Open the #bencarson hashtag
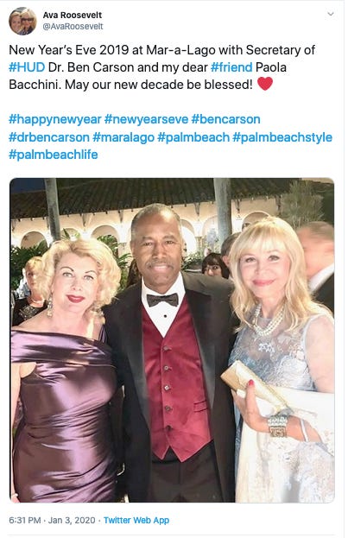This screenshot has width=348, height=538. coord(226,119)
